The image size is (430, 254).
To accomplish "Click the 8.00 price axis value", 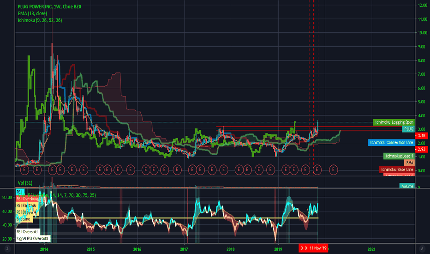I will [422, 60].
